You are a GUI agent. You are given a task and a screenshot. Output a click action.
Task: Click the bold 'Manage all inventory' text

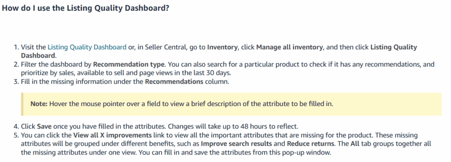point(290,47)
